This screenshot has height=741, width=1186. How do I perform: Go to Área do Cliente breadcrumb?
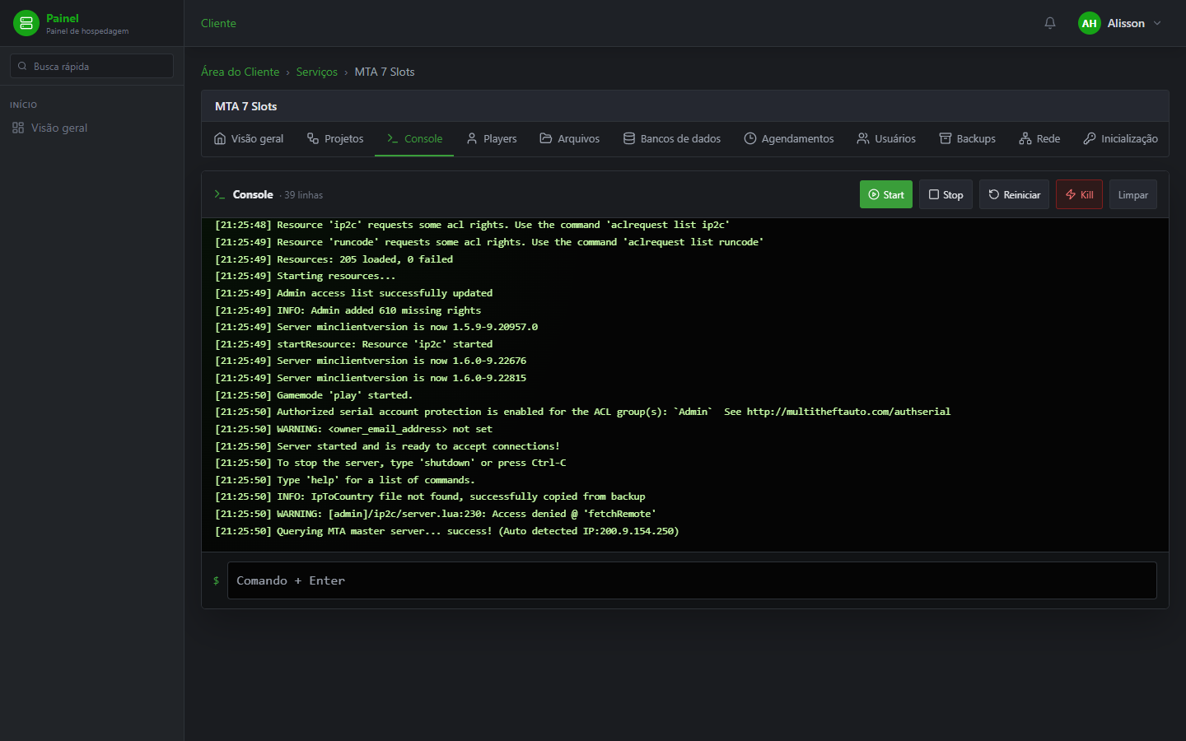[x=240, y=72]
